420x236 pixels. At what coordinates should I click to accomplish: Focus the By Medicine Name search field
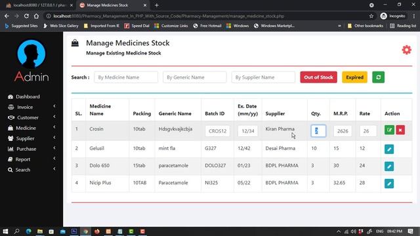pyautogui.click(x=126, y=77)
